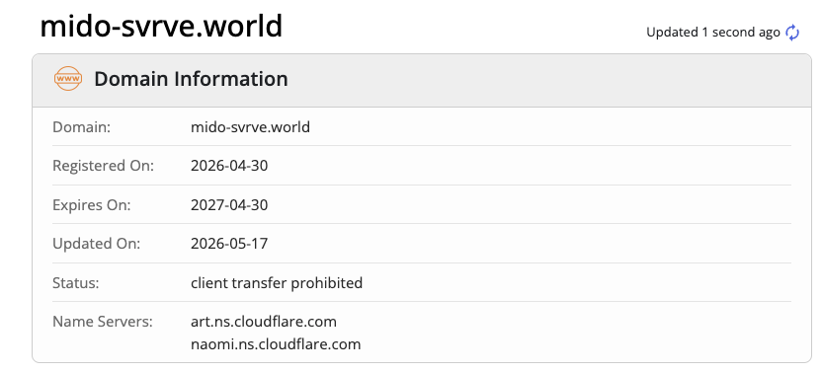Screen dimensions: 822x373
Task: Click the Updated 1 second ago text
Action: pyautogui.click(x=713, y=33)
